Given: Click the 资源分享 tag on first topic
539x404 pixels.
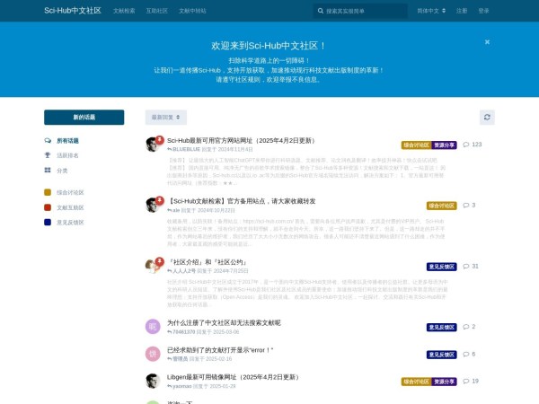Looking at the screenshot, I should tap(445, 144).
